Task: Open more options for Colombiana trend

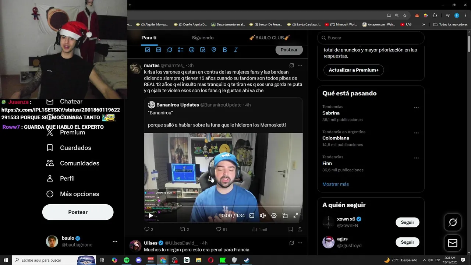Action: 417,133
